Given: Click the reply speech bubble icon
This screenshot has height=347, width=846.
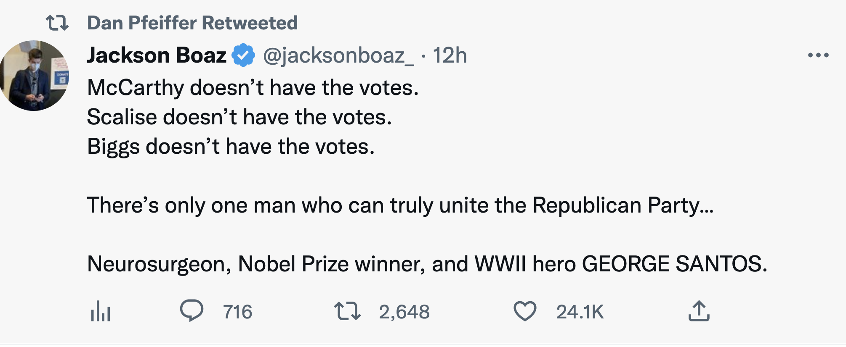Looking at the screenshot, I should (192, 311).
